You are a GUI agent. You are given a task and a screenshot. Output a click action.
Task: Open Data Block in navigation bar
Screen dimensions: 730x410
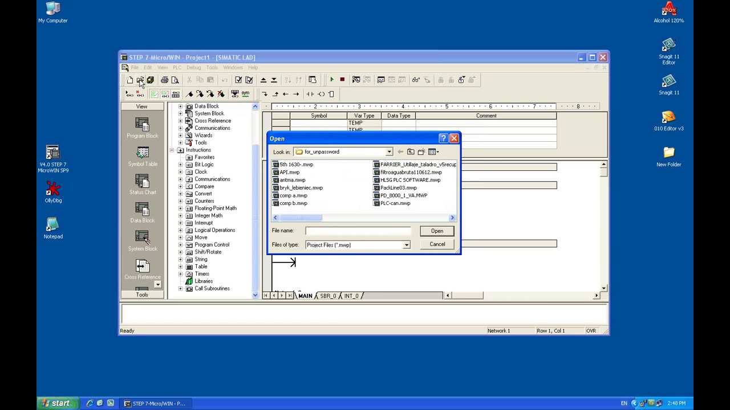pos(142,212)
